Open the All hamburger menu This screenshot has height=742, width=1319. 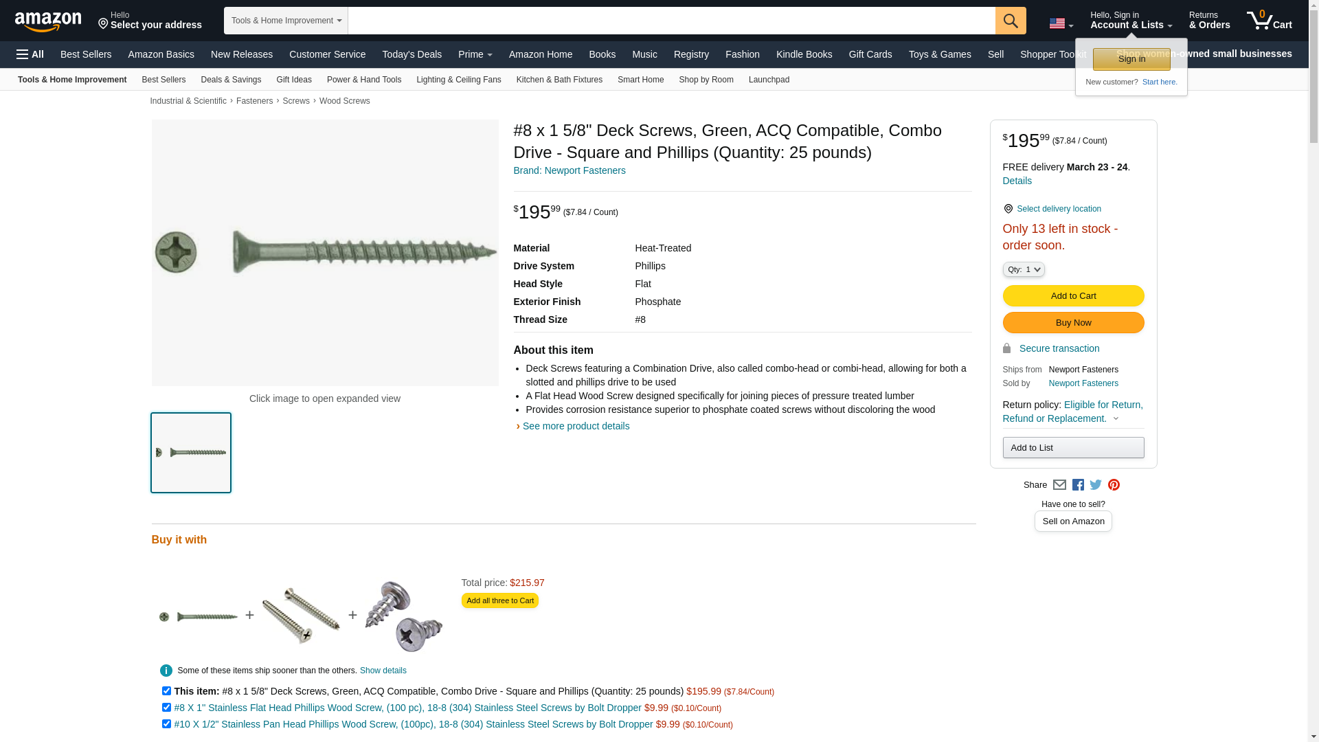[30, 54]
